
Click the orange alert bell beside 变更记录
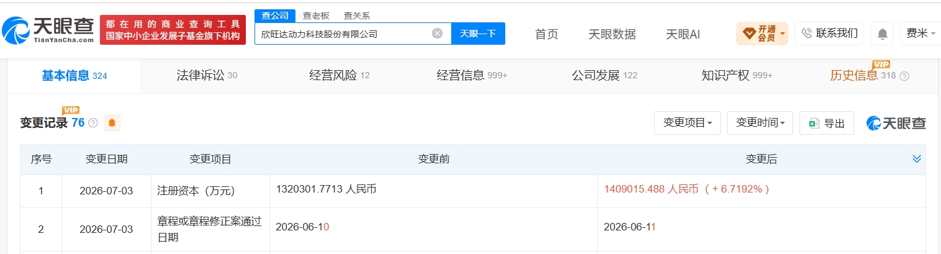[112, 123]
